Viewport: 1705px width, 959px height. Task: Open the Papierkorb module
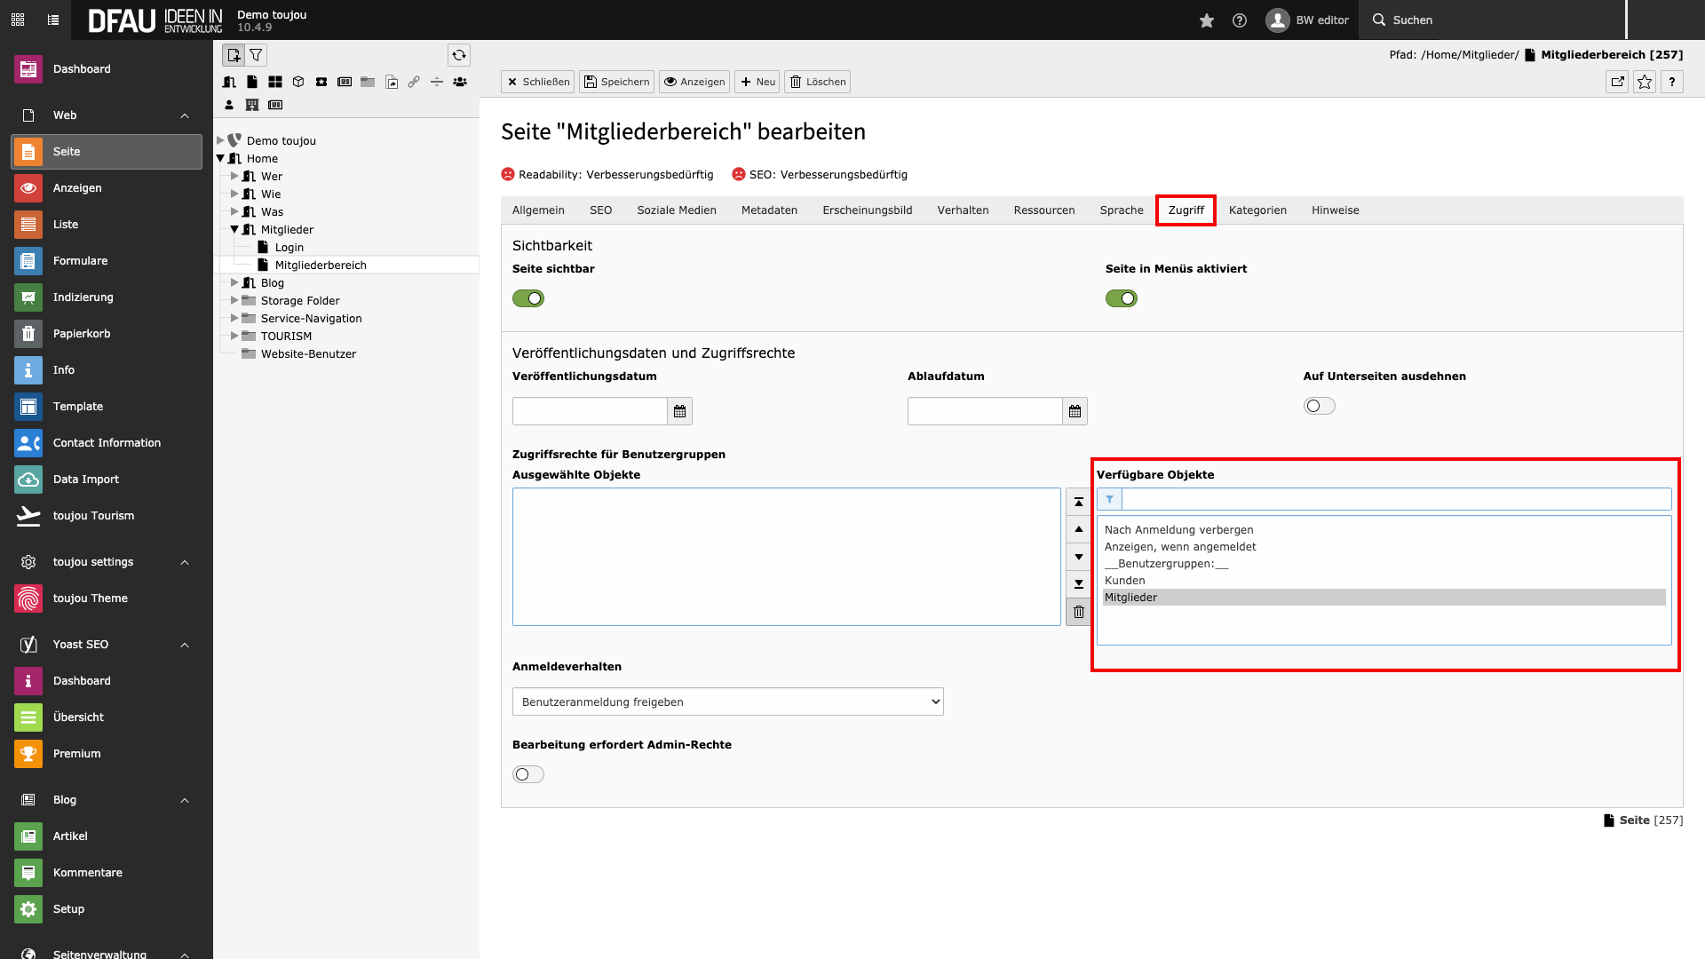pos(82,334)
